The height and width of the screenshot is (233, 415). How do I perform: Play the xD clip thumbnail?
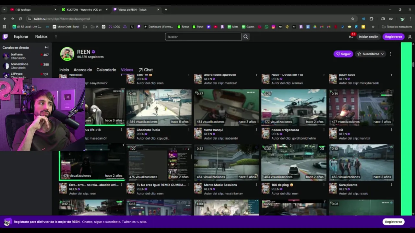coord(361,107)
